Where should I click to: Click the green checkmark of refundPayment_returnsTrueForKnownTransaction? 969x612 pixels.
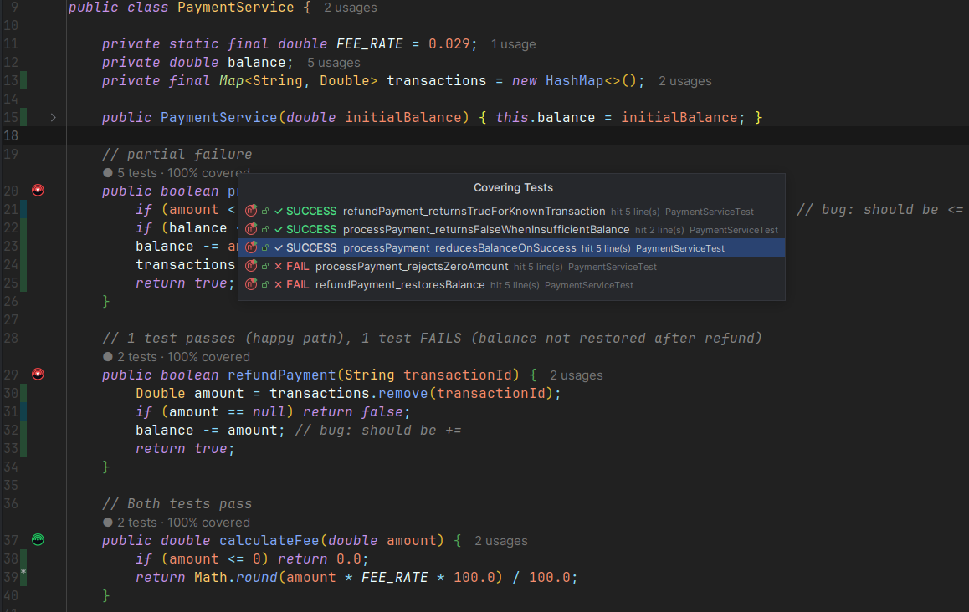(279, 212)
